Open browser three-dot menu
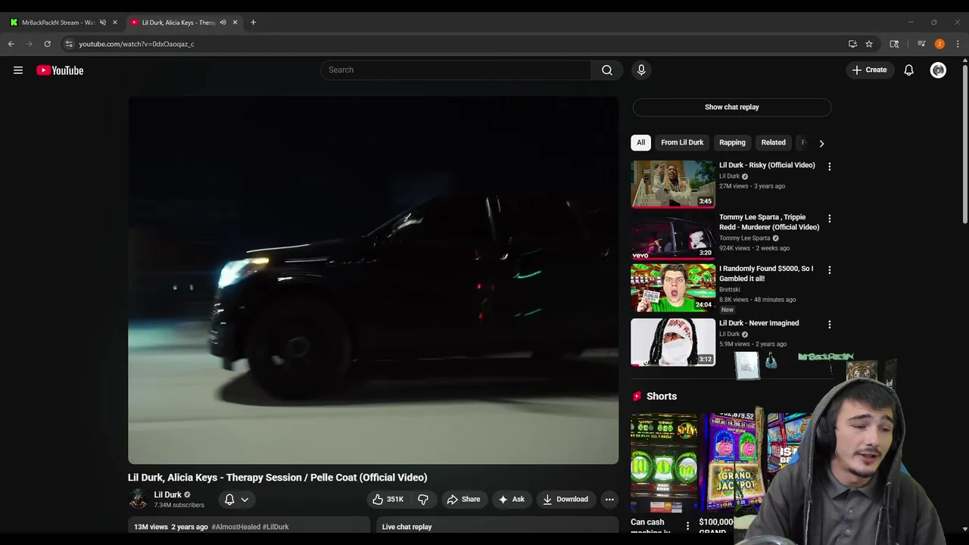 (958, 44)
